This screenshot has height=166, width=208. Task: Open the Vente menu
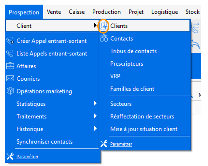54,12
